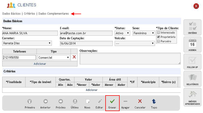
Task: Open the Agenda calendar sidebar icon
Action: pos(192,44)
